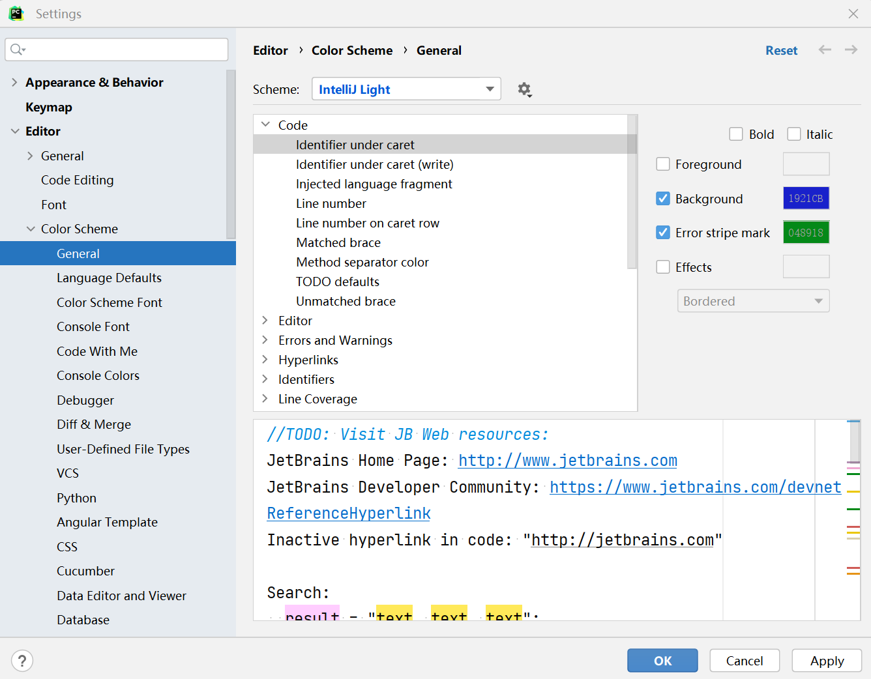Close the Settings dialog window
The image size is (871, 679).
(x=853, y=14)
